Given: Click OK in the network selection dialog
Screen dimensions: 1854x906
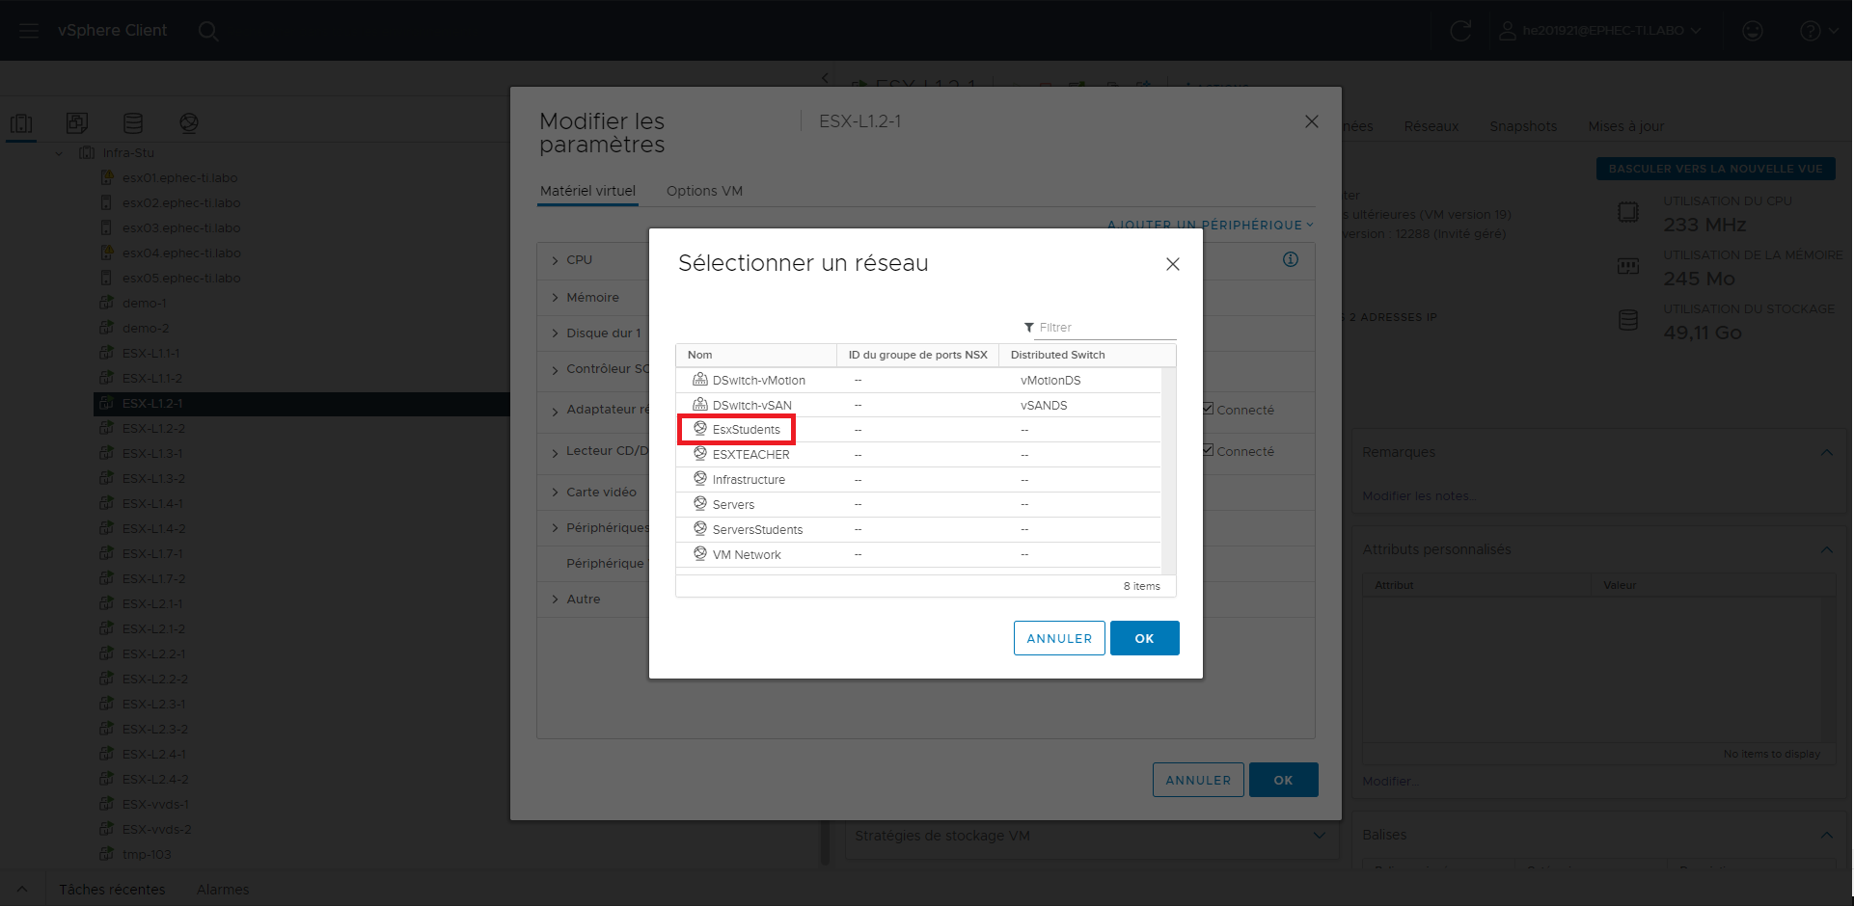Looking at the screenshot, I should click(1145, 638).
